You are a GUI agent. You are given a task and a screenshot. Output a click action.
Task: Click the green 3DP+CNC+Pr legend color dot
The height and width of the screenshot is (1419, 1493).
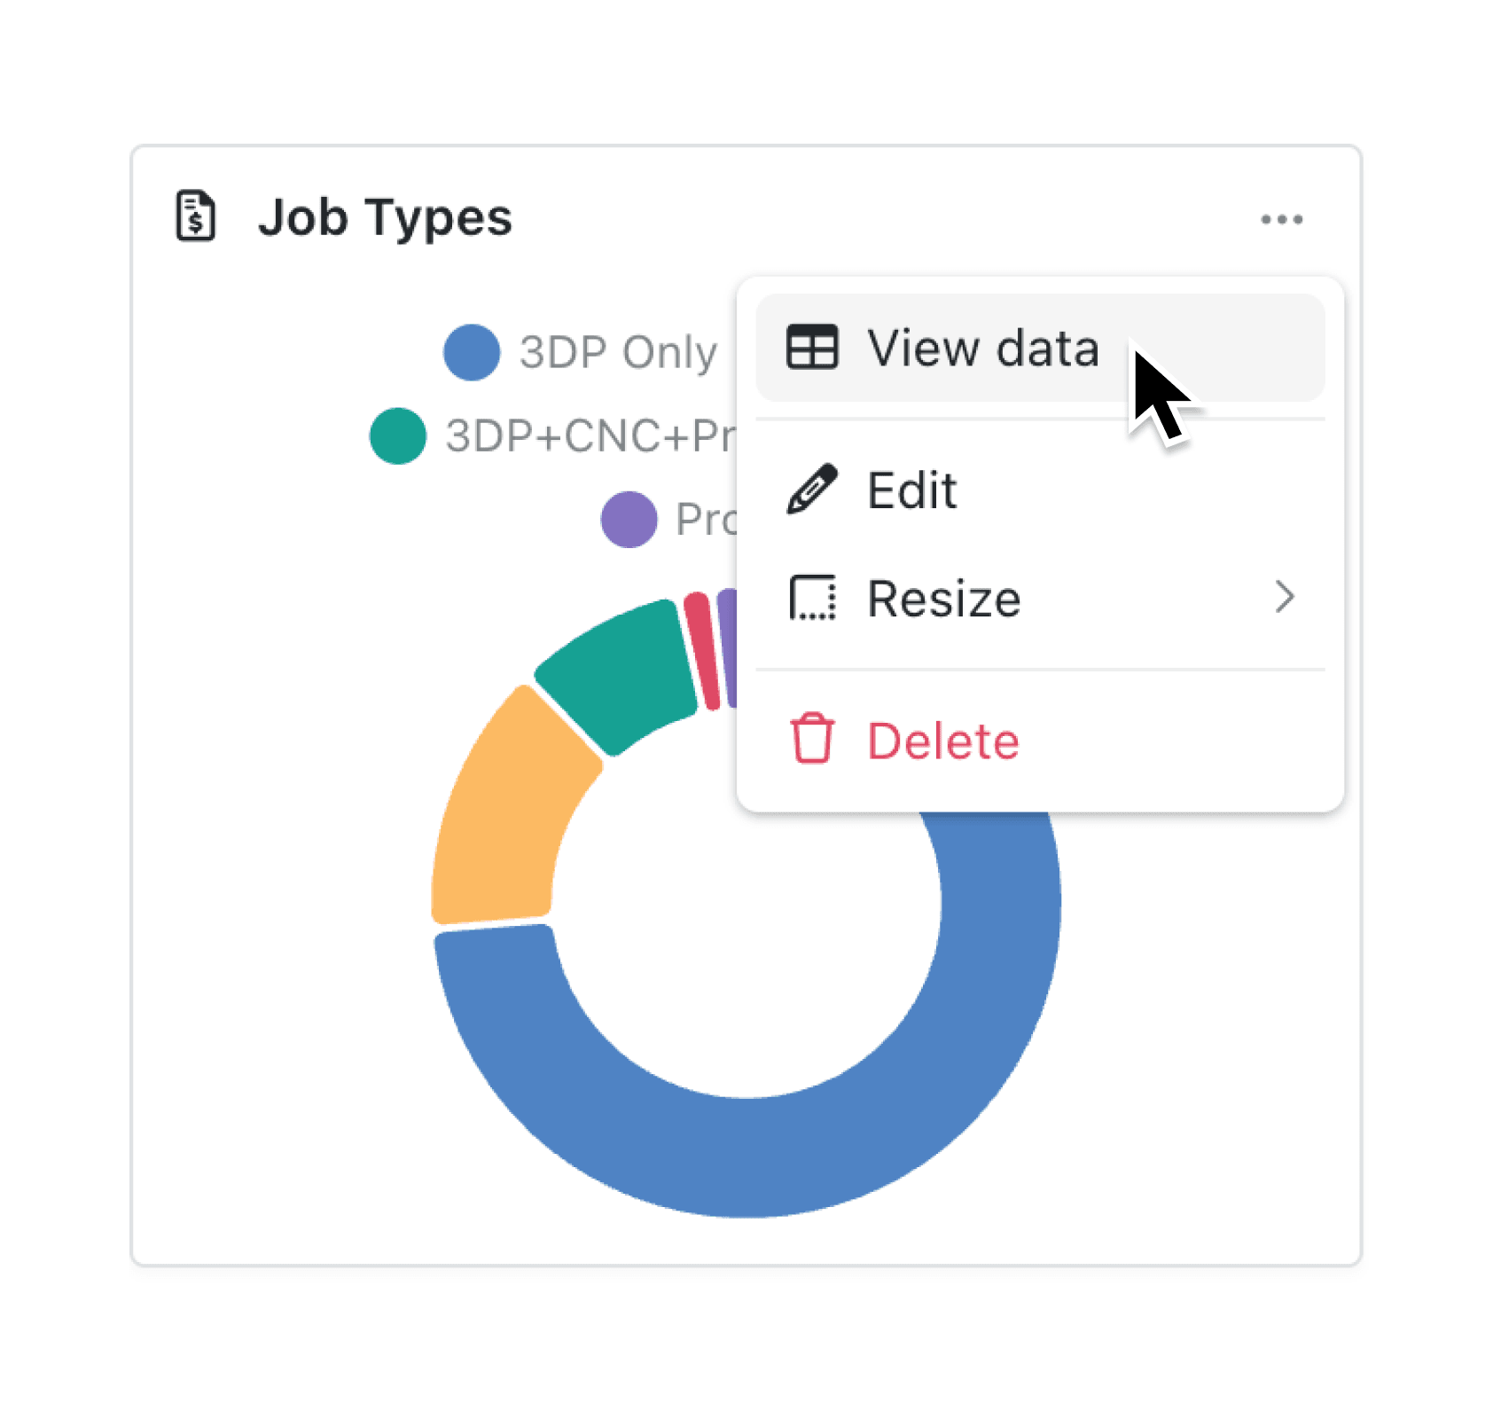(x=396, y=435)
